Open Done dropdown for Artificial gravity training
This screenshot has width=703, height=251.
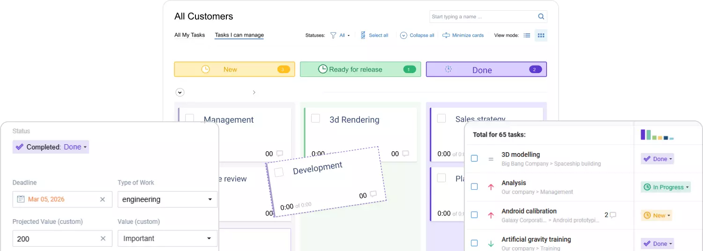(657, 244)
